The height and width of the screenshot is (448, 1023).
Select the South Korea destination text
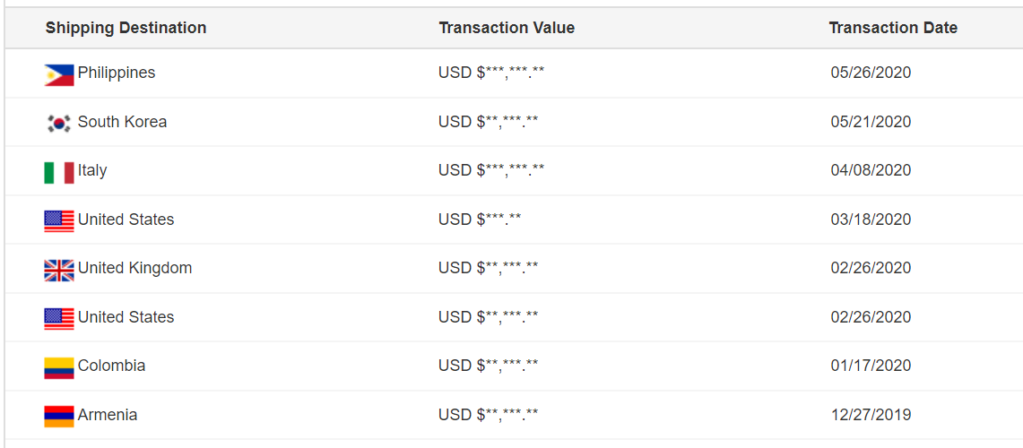click(x=123, y=122)
